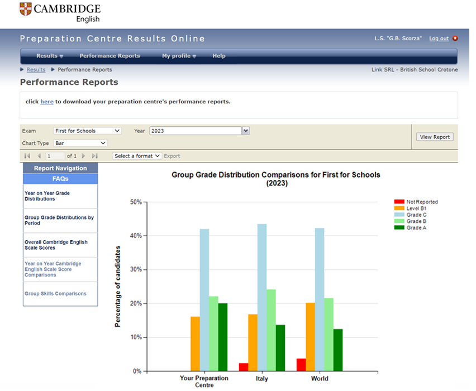Open Year on Year Cambridge English Scale Score Comparisons
476x391 pixels.
pos(60,269)
